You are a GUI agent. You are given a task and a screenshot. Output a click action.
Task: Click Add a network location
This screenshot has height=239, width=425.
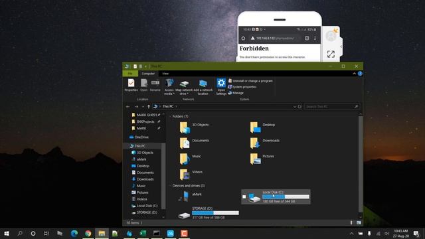click(x=203, y=87)
